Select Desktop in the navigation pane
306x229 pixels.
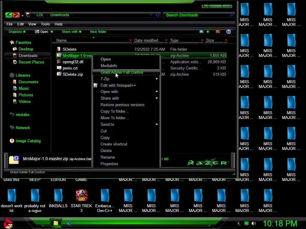26,49
